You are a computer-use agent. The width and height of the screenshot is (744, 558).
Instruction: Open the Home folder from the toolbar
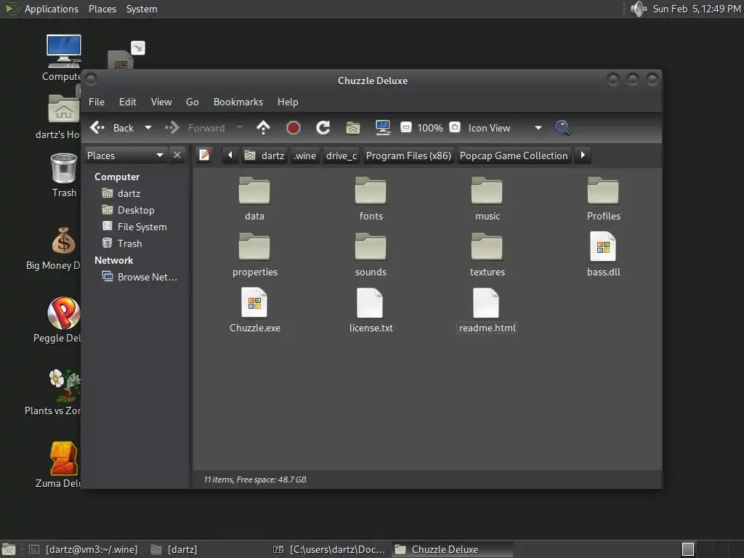[353, 128]
